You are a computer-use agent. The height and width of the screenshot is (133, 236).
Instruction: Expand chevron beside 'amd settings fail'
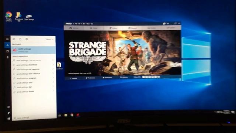tap(53, 86)
